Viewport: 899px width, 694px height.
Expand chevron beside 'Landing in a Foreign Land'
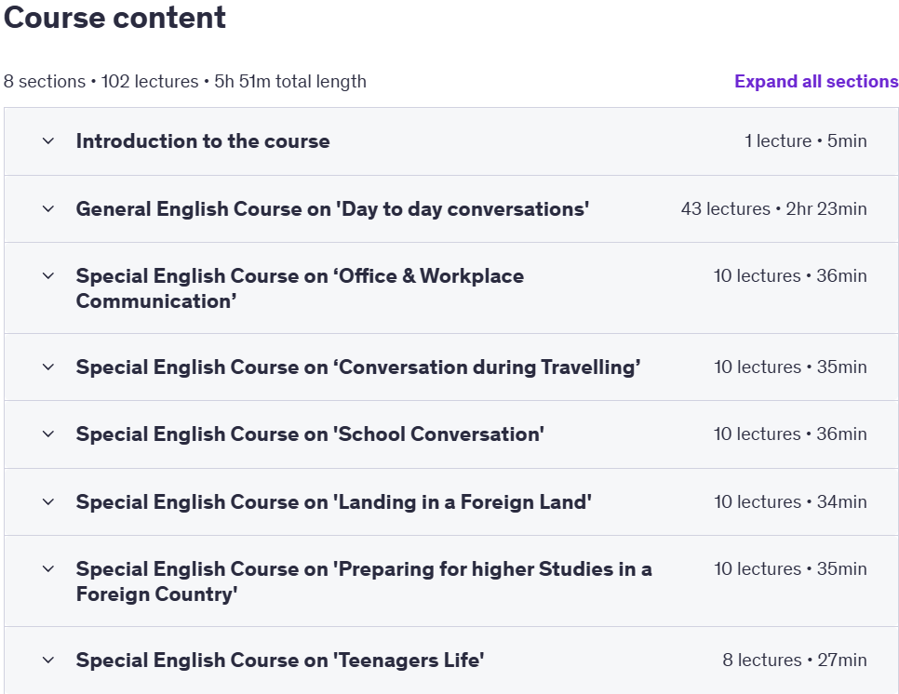click(x=48, y=501)
